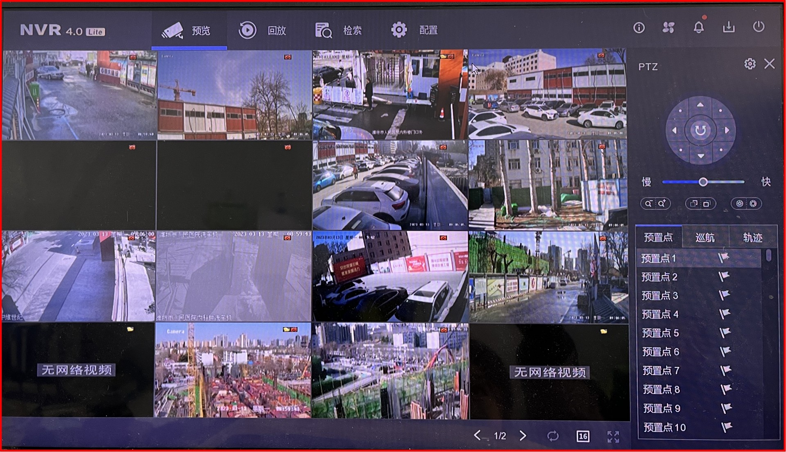Click the PTZ speed slider handle
Image resolution: width=786 pixels, height=452 pixels.
pos(703,182)
